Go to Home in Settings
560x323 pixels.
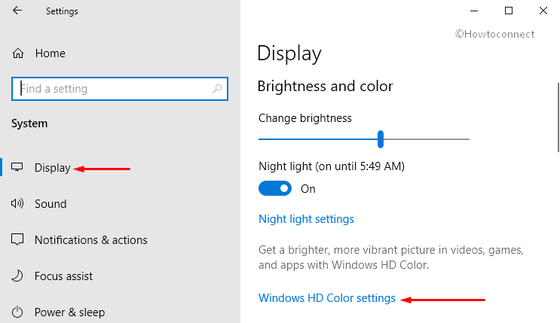(50, 53)
